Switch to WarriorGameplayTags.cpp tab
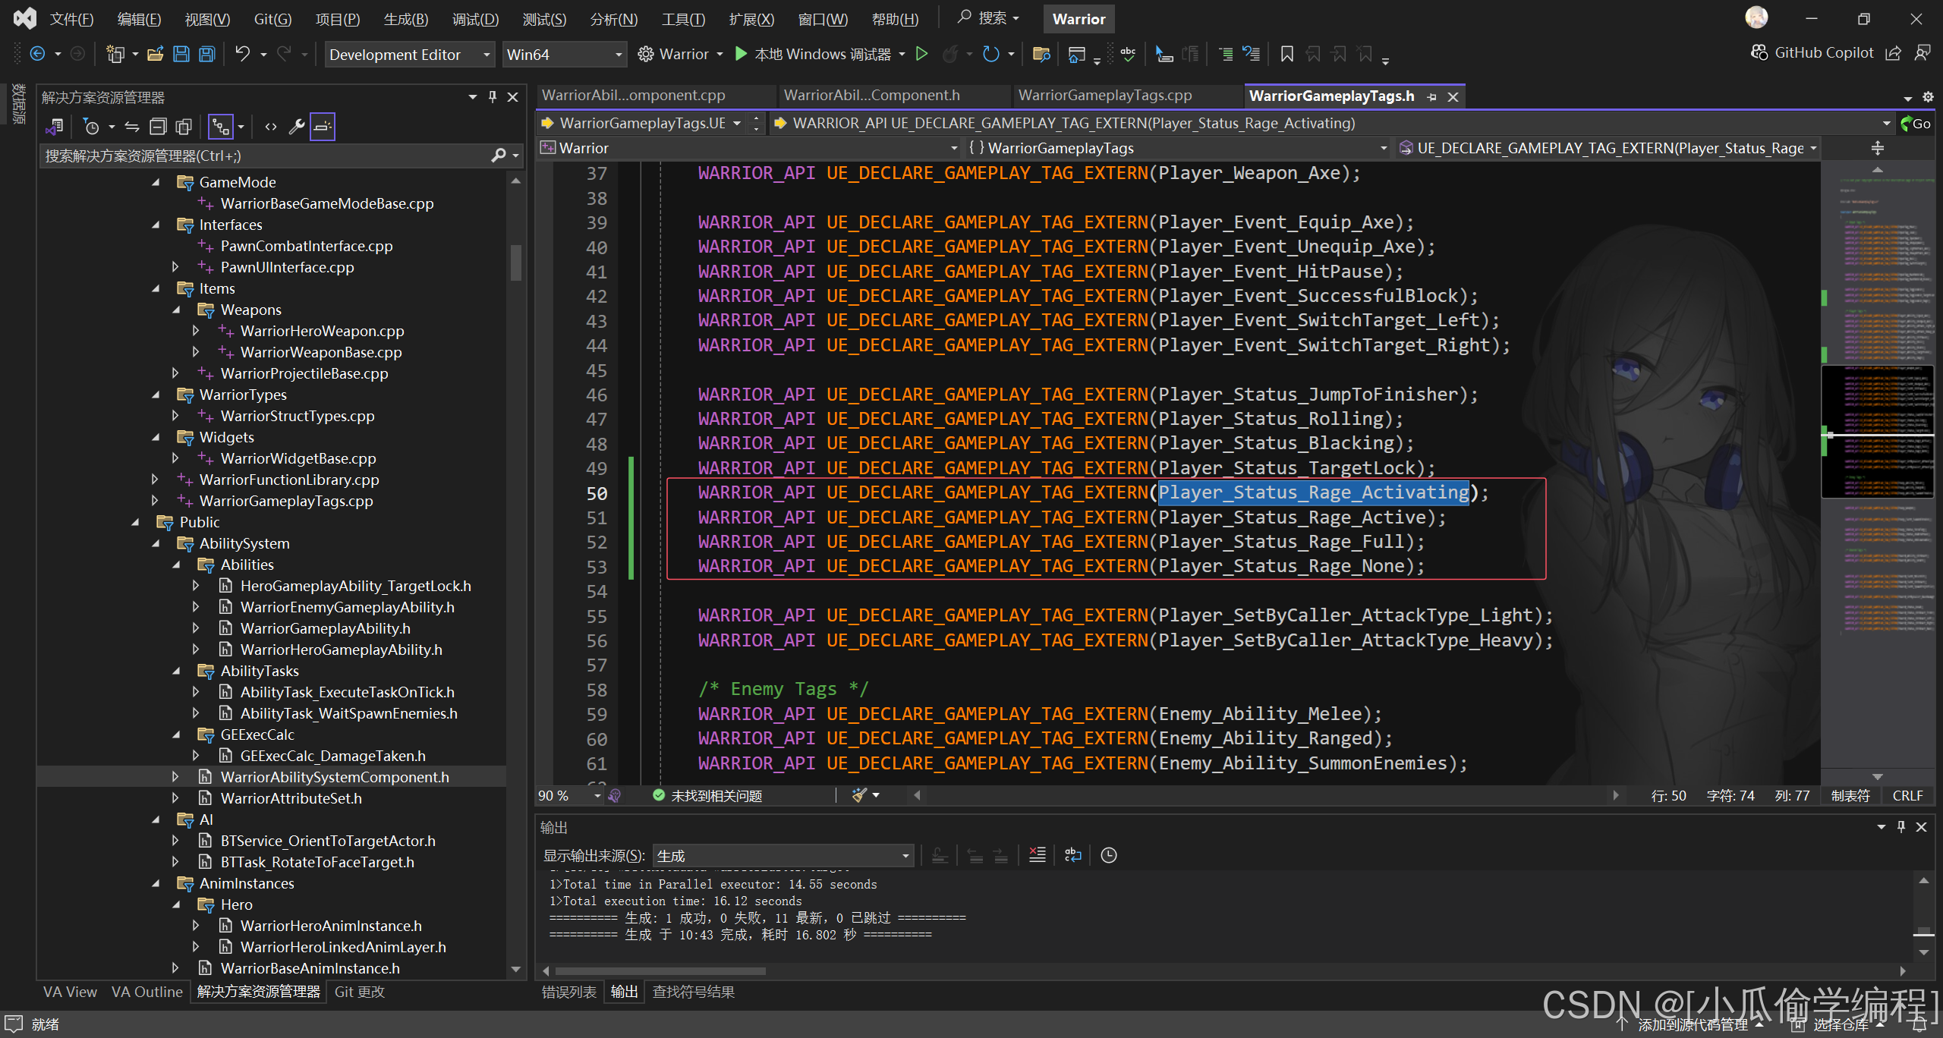The height and width of the screenshot is (1038, 1943). (x=1107, y=95)
